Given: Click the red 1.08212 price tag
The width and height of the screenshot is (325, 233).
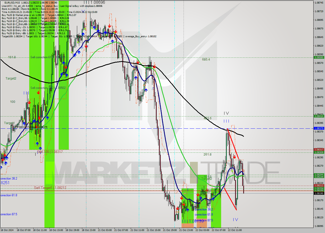Looking at the screenshot, I should pyautogui.click(x=319, y=185).
